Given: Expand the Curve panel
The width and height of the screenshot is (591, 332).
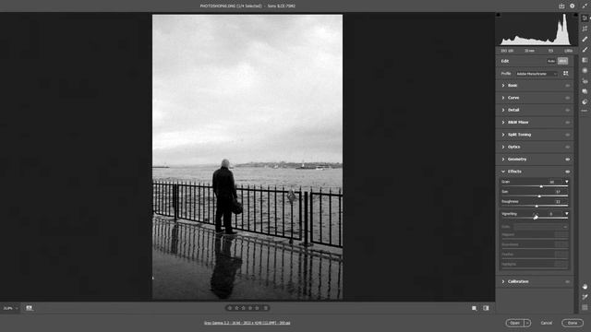Looking at the screenshot, I should (x=503, y=98).
